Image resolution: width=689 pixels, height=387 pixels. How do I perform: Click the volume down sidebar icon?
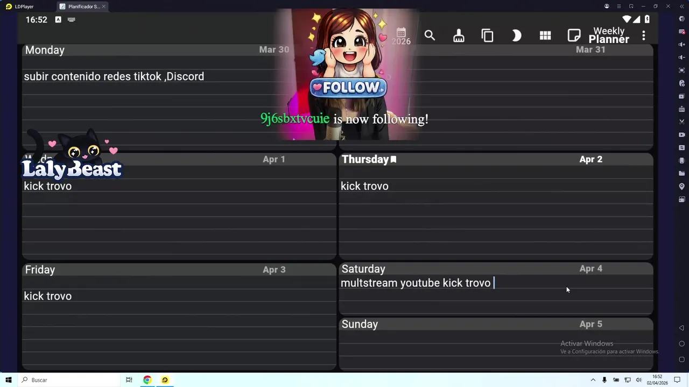click(x=682, y=58)
